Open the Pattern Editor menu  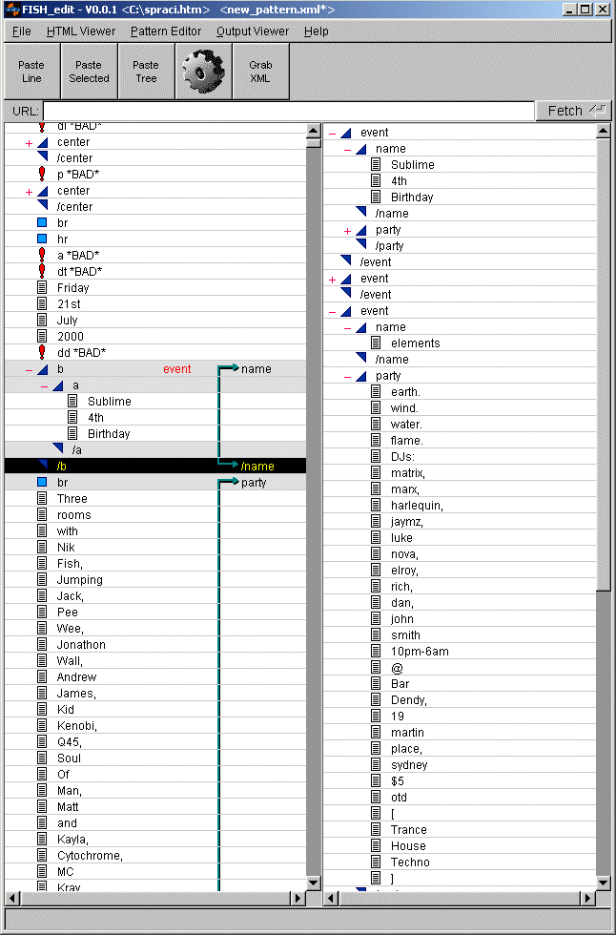166,31
